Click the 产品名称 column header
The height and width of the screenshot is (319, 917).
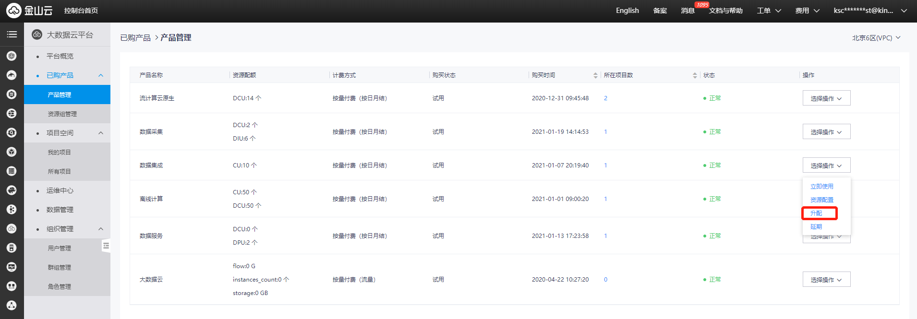pos(151,75)
